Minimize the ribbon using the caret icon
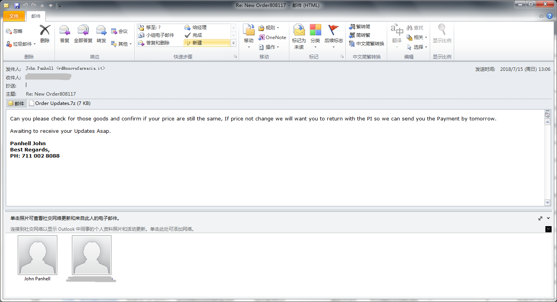The width and height of the screenshot is (557, 302). 542,16
